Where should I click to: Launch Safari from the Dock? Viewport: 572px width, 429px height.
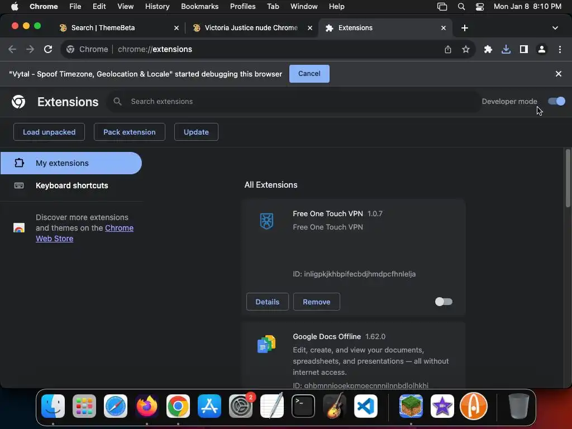pos(116,407)
